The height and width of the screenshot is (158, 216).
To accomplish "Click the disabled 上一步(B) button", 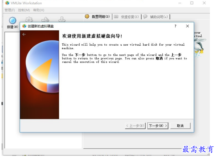I will [x=135, y=126].
